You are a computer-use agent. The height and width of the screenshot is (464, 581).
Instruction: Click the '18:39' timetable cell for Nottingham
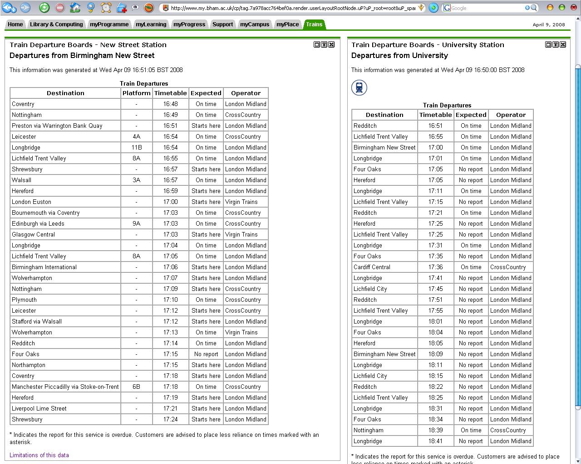coord(435,430)
